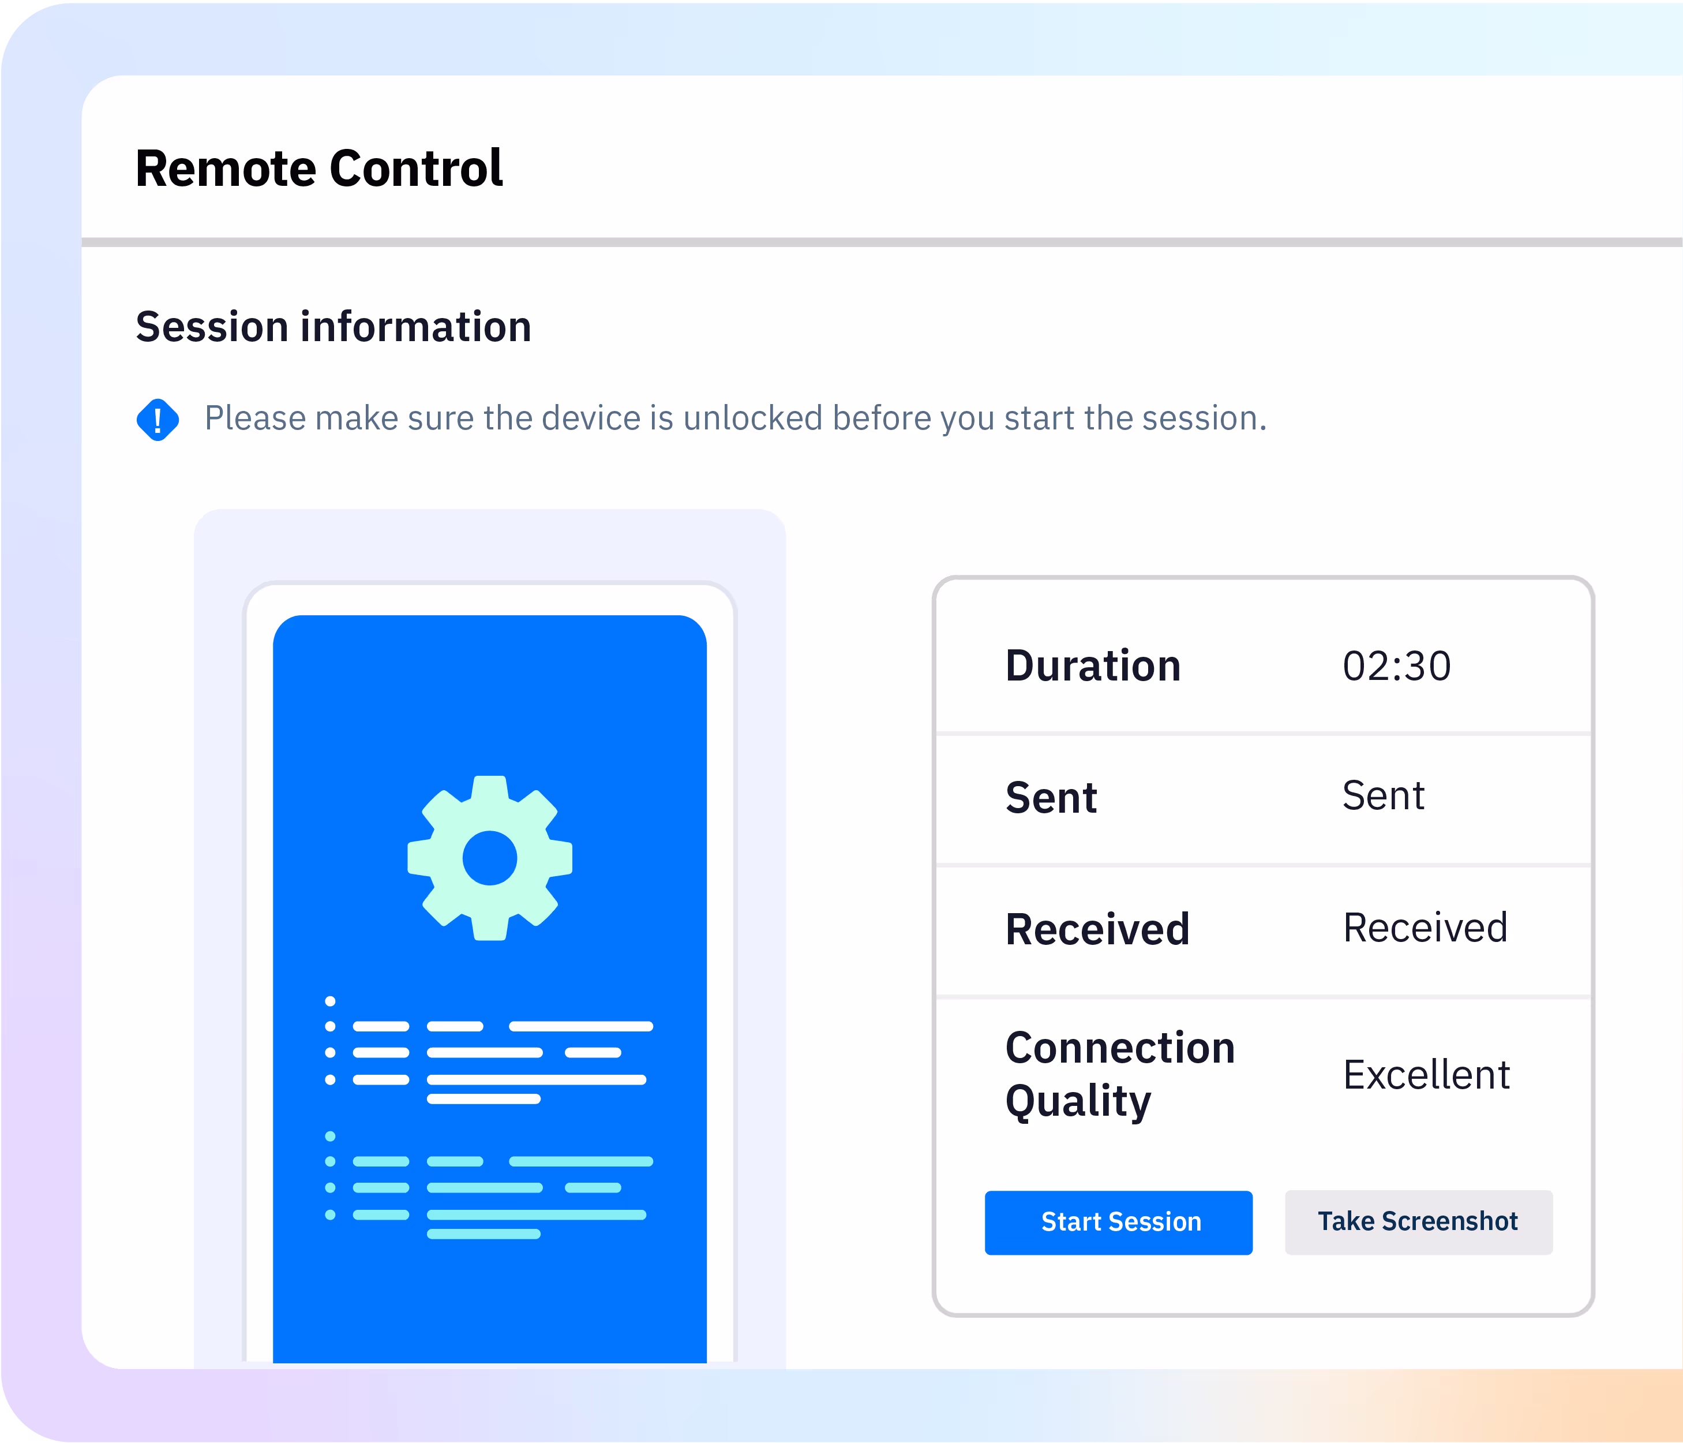Select the bold Received label

click(1097, 929)
